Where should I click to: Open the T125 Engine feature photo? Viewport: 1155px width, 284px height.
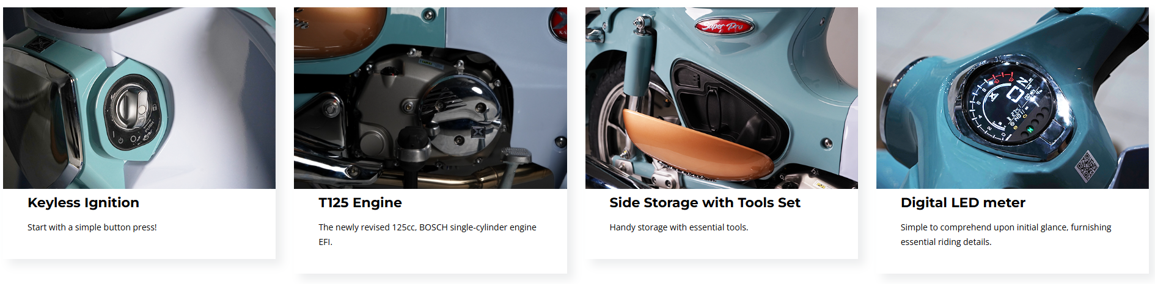(430, 98)
